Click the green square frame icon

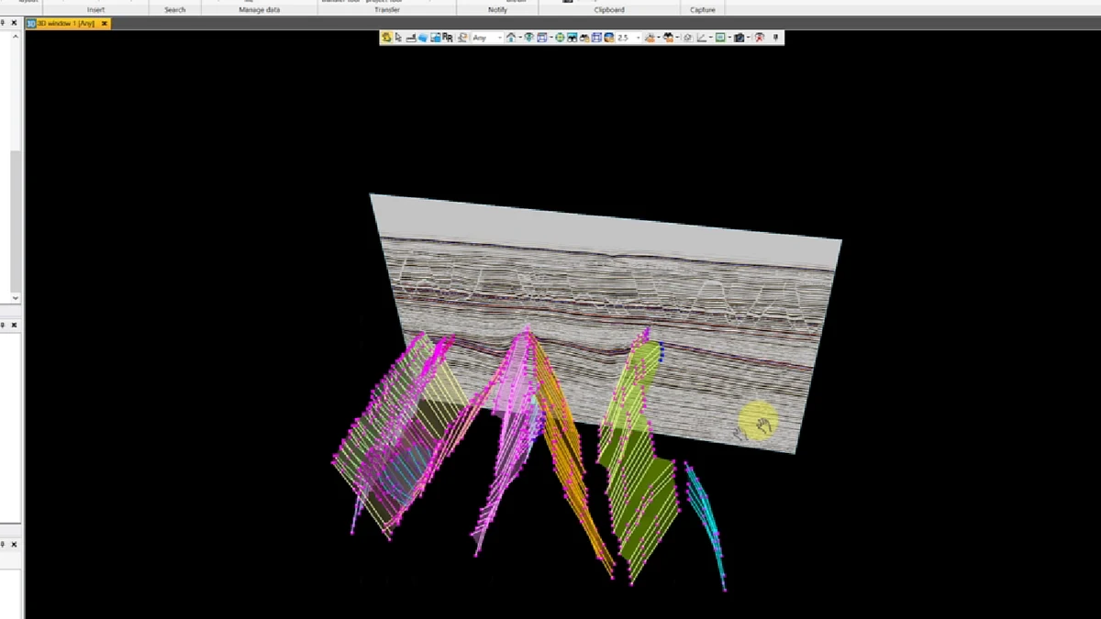click(719, 38)
